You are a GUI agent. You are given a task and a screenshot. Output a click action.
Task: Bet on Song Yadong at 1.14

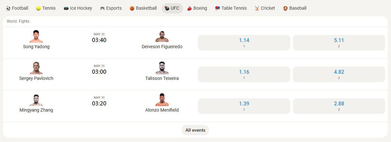(x=244, y=43)
